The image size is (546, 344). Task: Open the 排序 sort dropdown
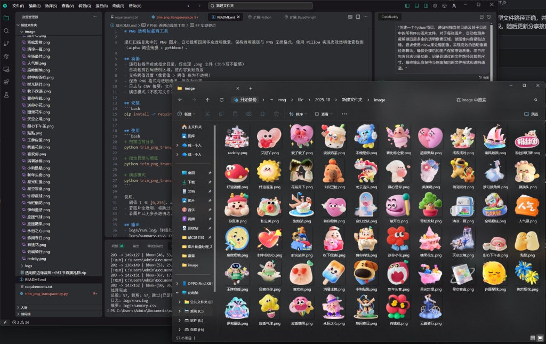pos(299,114)
